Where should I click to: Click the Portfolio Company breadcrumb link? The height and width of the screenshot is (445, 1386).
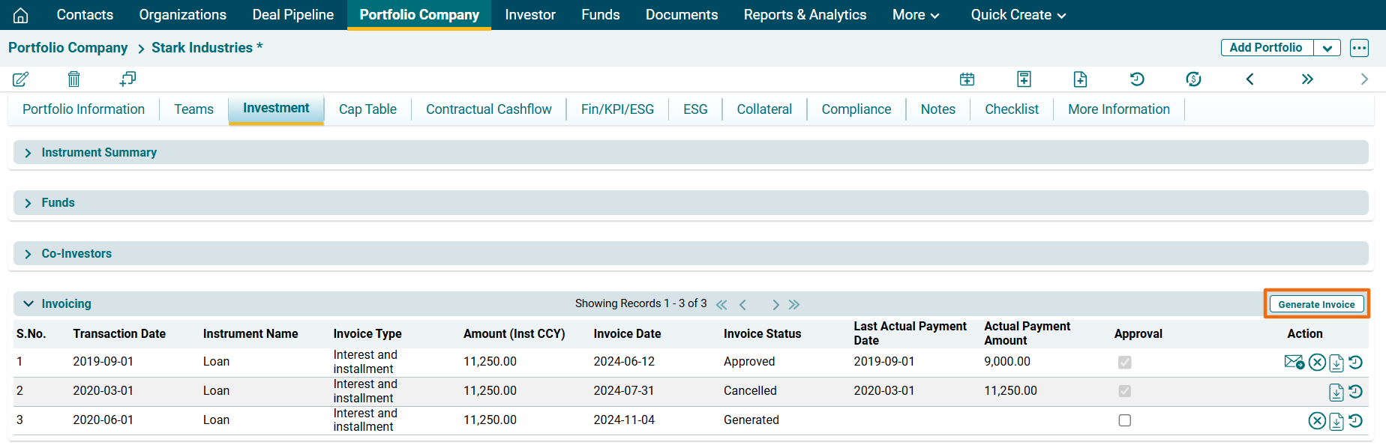(68, 48)
